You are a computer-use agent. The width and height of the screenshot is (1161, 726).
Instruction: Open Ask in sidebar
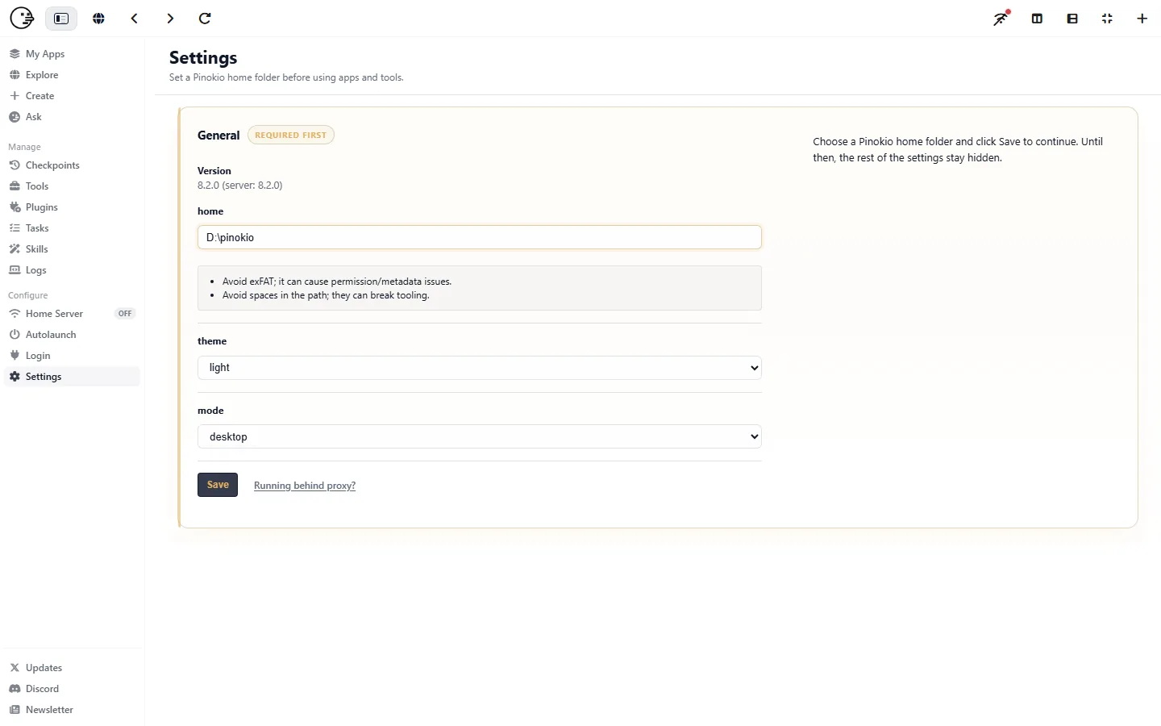[72, 117]
